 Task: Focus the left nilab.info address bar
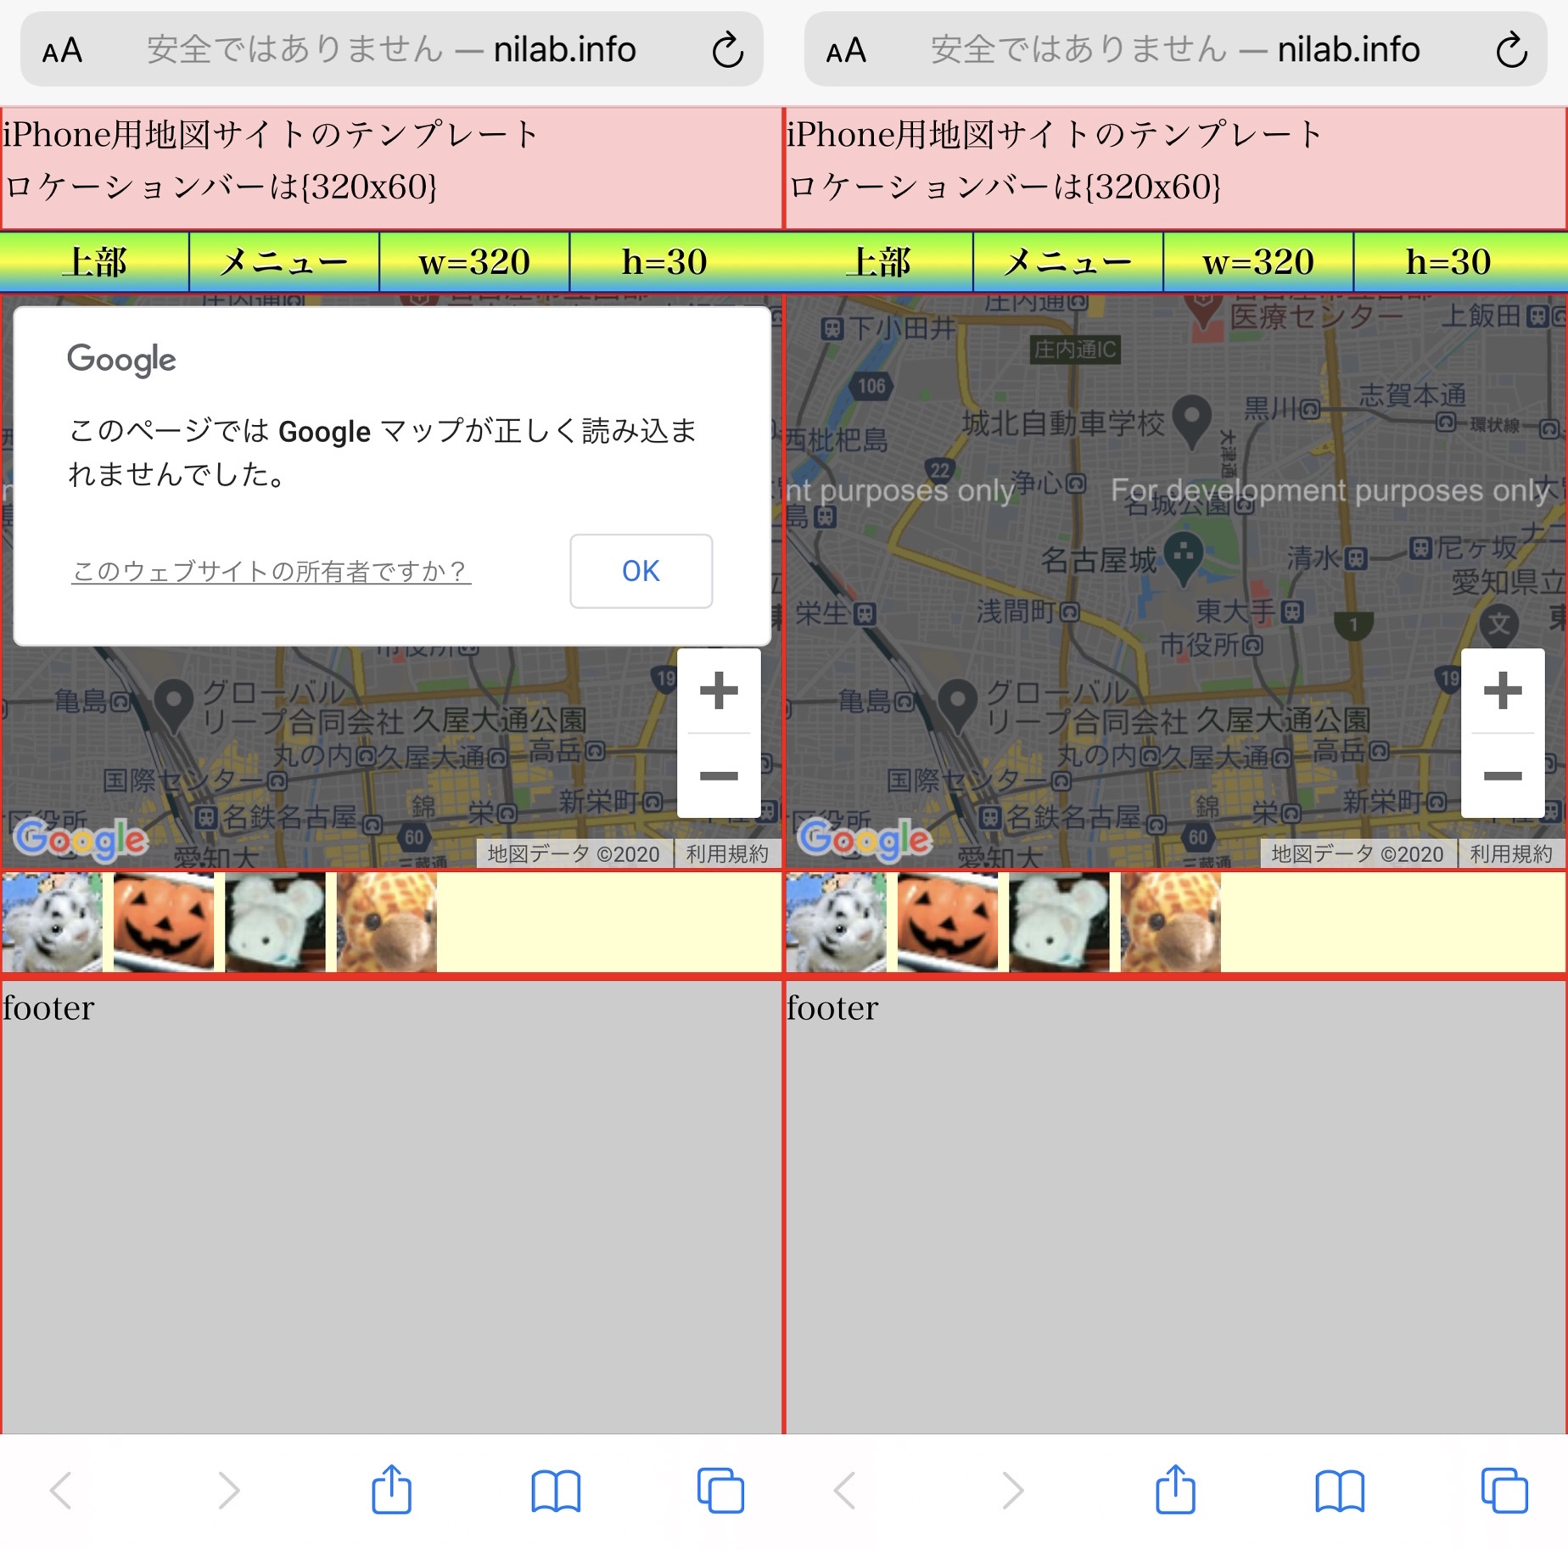391,49
